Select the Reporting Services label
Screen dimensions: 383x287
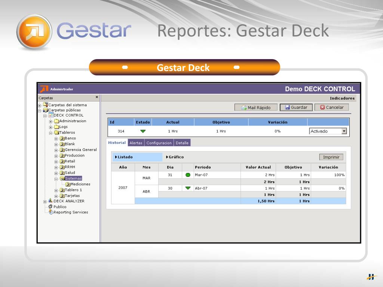click(x=71, y=212)
